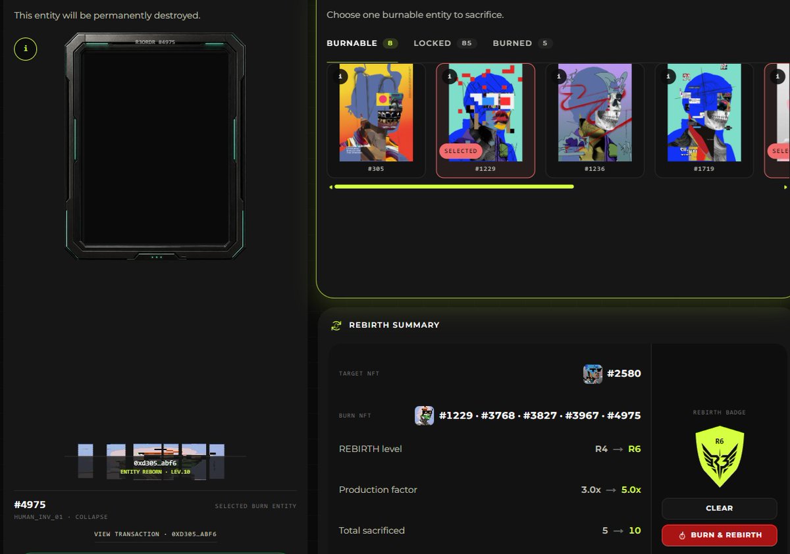Viewport: 790px width, 554px height.
Task: Click the "REBIRTH SUMMARY" heading
Action: click(x=394, y=325)
